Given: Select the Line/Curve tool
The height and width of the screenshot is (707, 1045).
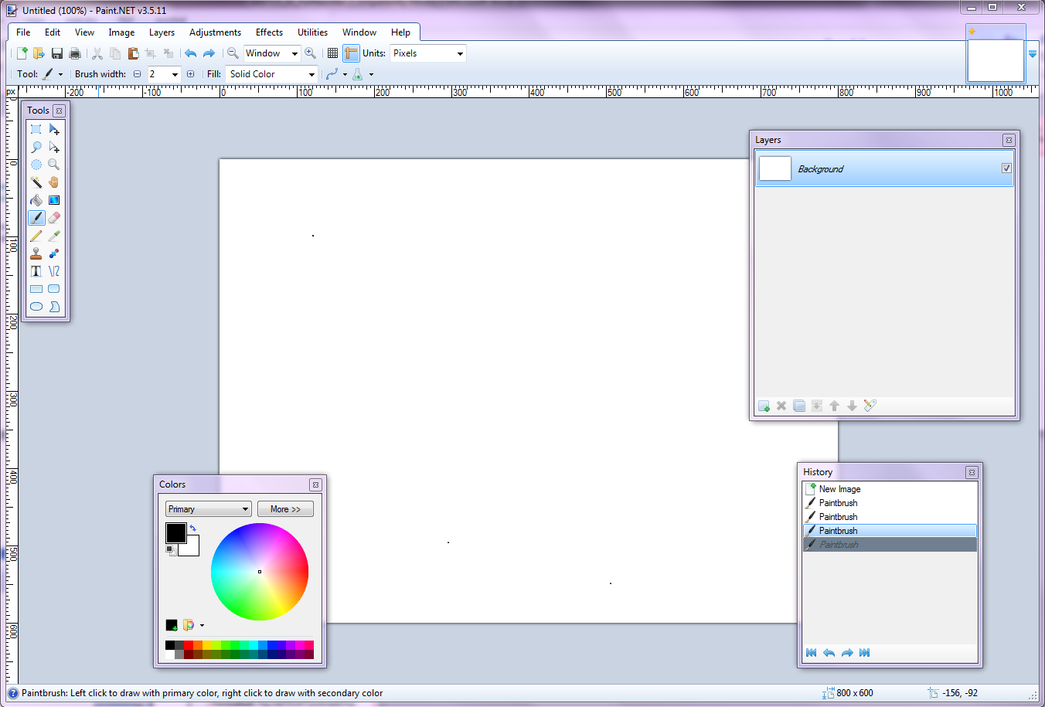Looking at the screenshot, I should [x=54, y=271].
